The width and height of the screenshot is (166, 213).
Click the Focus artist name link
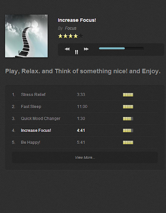(71, 28)
